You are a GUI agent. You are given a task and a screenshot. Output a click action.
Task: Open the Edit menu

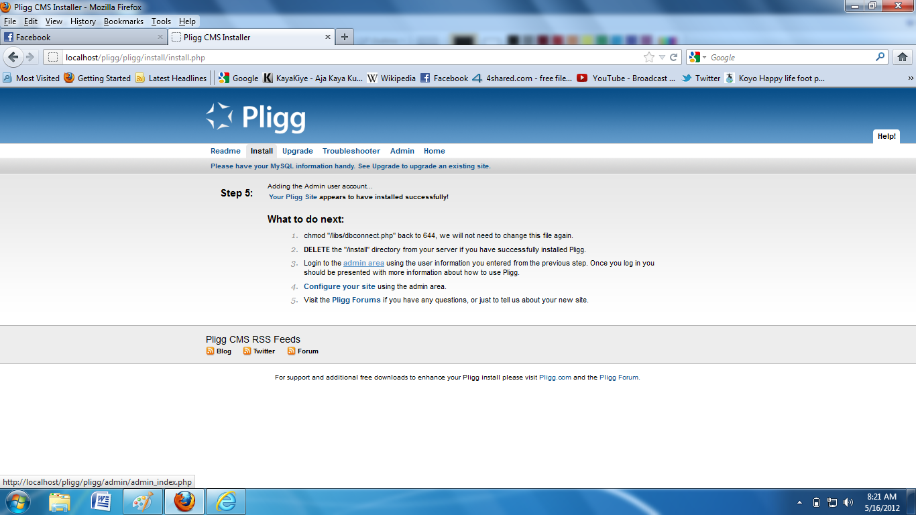31,21
